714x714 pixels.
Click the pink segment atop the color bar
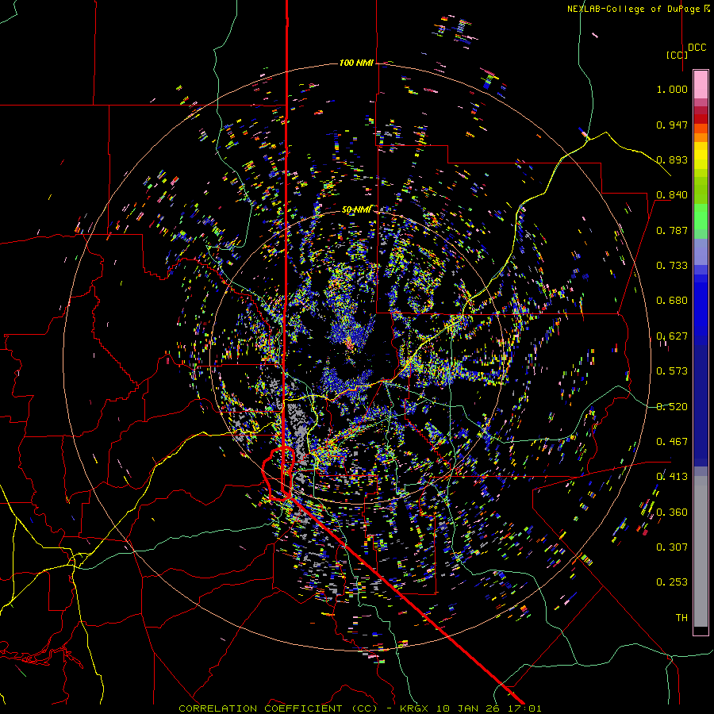(701, 84)
